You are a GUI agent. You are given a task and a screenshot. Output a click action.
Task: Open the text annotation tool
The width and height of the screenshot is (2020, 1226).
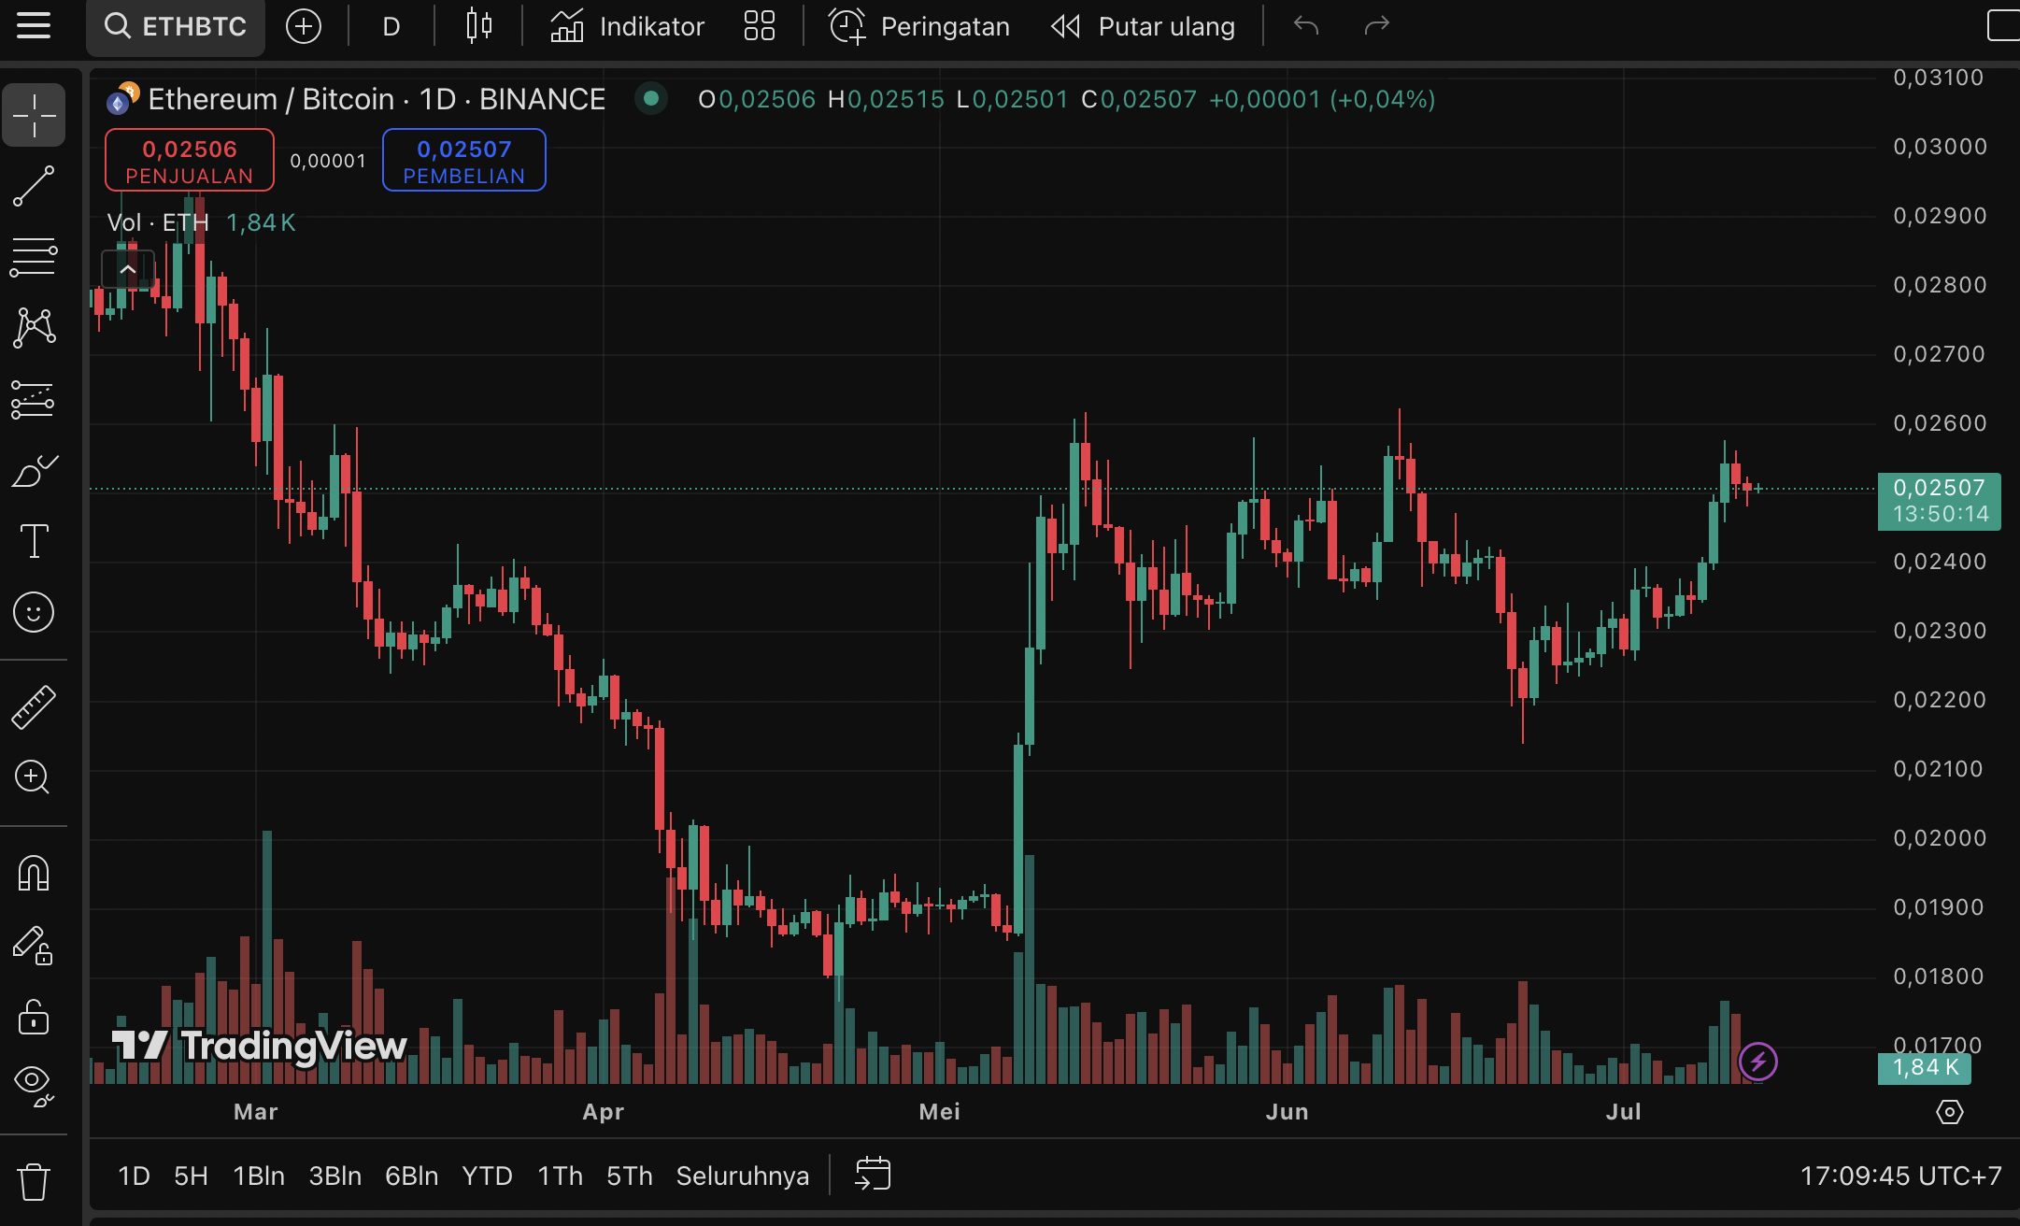(x=34, y=542)
